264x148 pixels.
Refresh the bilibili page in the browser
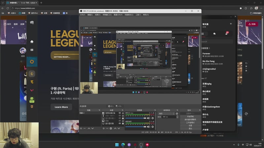coord(8,8)
